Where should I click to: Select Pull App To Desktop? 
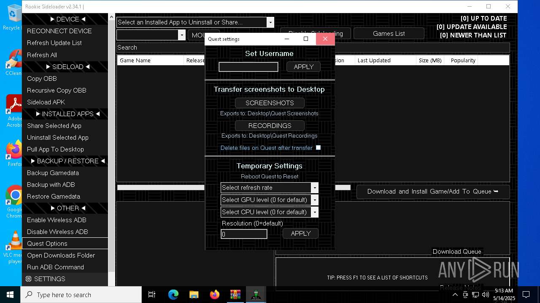coord(65,149)
